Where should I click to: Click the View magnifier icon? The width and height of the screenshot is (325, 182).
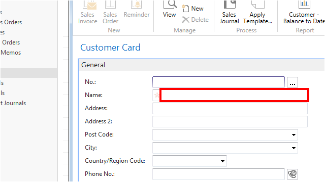point(170,5)
